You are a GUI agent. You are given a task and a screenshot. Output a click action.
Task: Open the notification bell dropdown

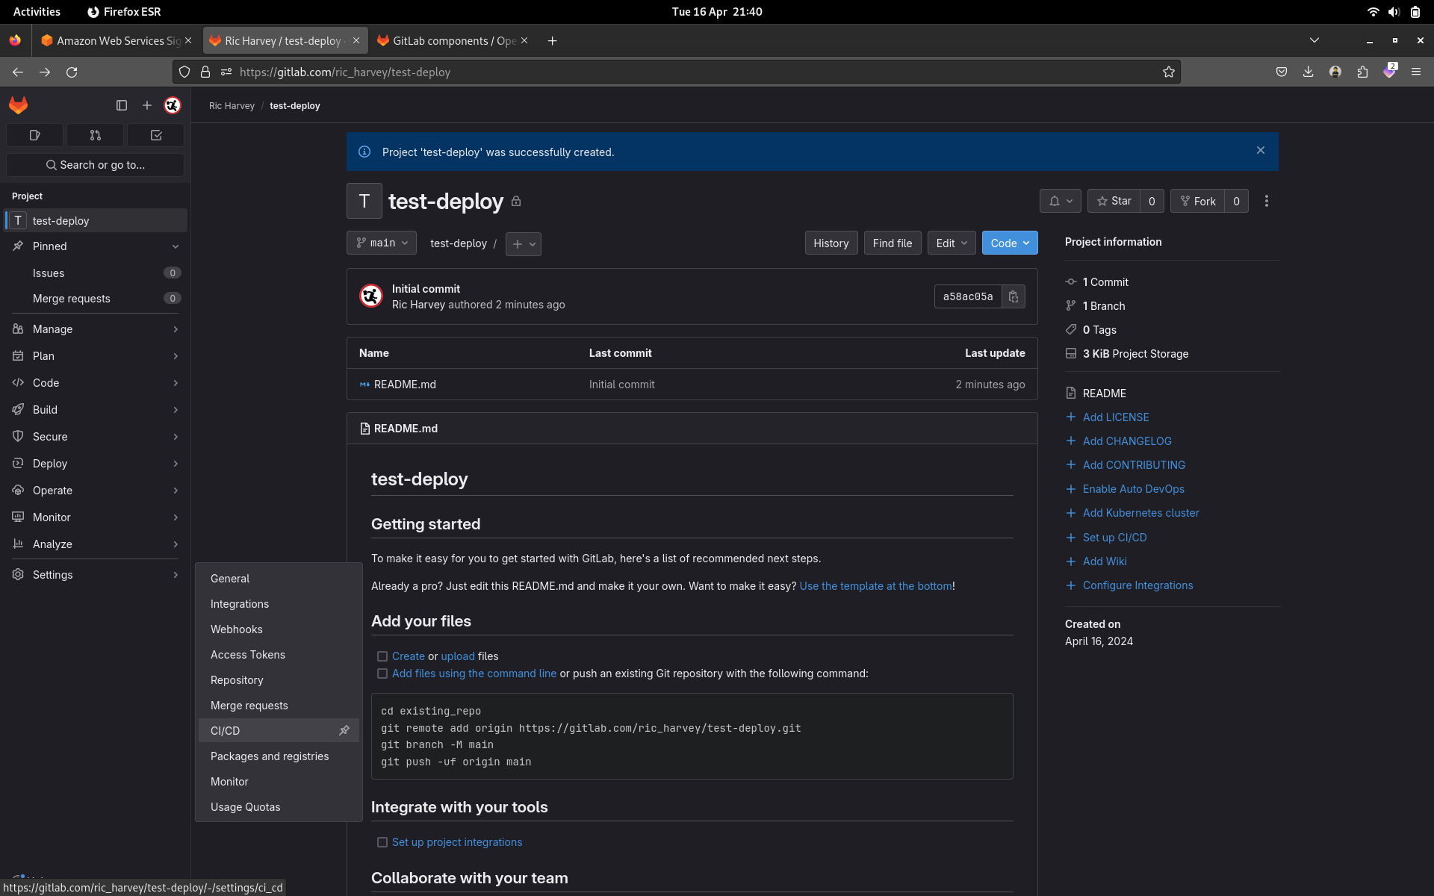coord(1061,201)
